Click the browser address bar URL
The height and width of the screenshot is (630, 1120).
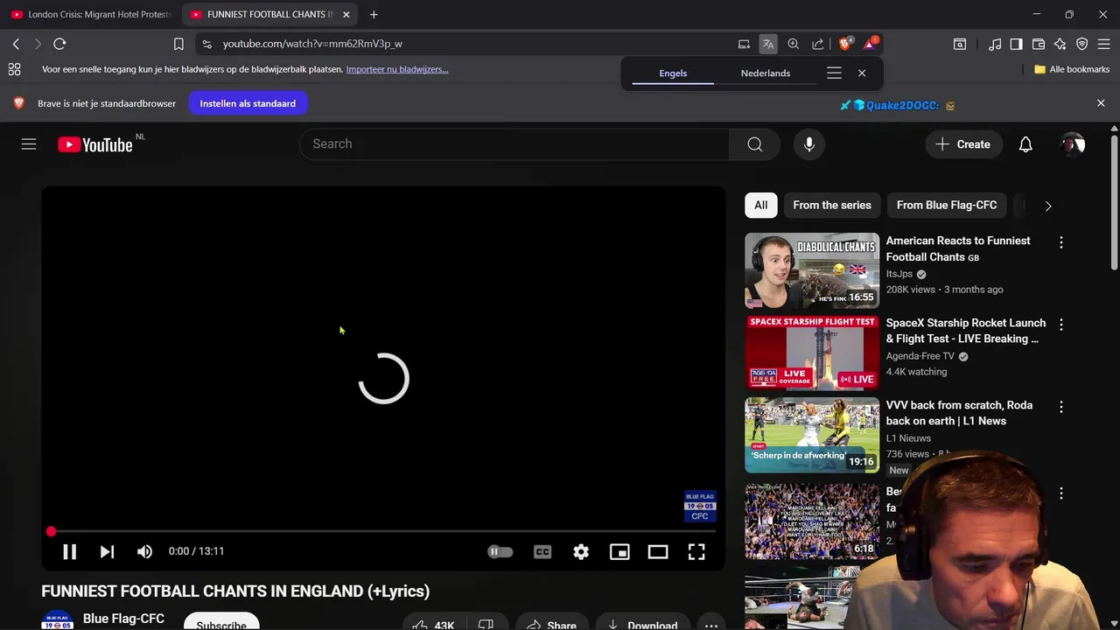(312, 44)
